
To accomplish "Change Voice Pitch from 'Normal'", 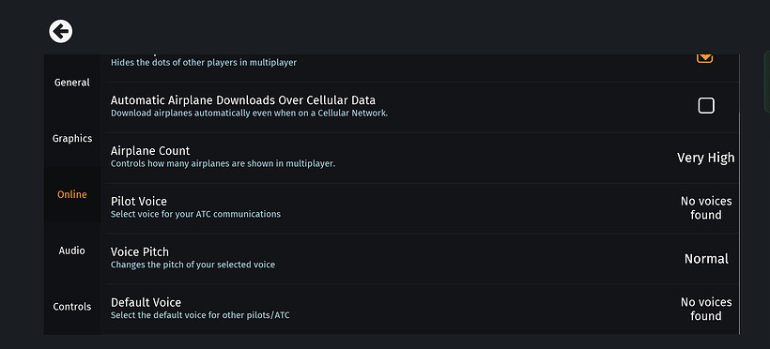I will [706, 259].
